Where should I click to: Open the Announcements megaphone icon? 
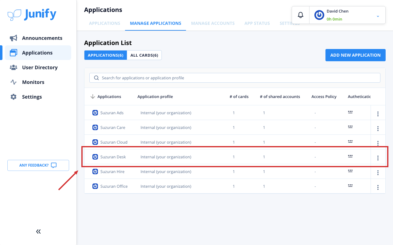(14, 38)
